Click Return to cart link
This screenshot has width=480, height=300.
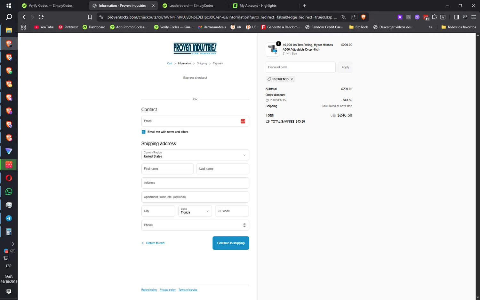pos(153,243)
